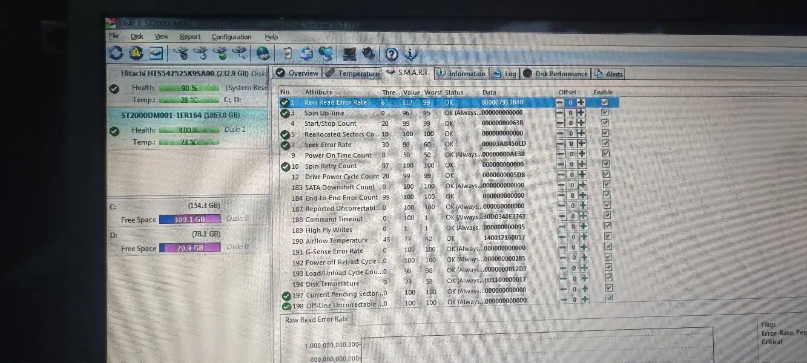The height and width of the screenshot is (363, 807).
Task: Decrease offset for Spin Retry Count
Action: pos(561,165)
